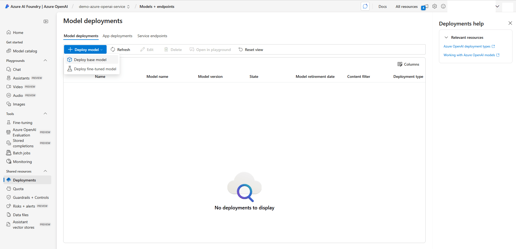Collapse the Tools section
The image size is (516, 249).
(x=45, y=113)
